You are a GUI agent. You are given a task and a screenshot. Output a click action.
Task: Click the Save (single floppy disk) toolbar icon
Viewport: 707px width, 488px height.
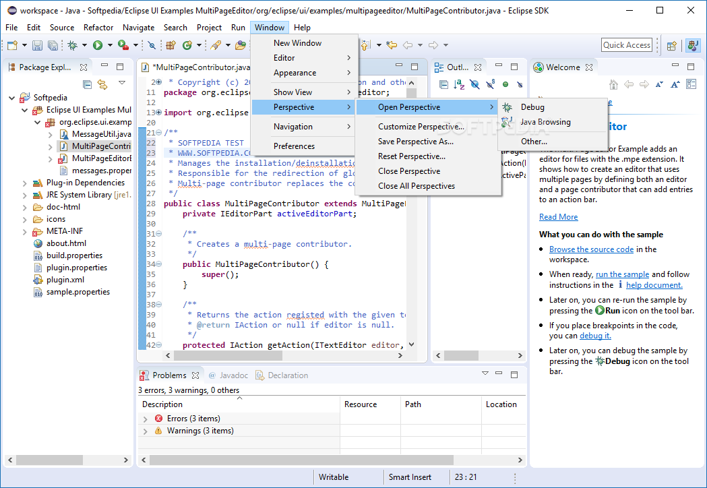(38, 45)
